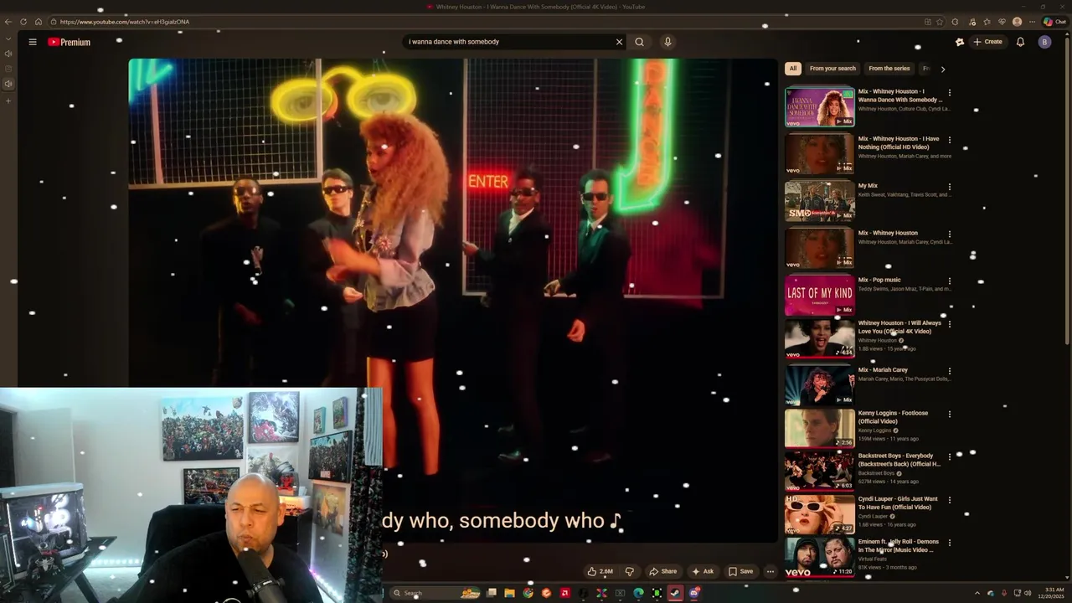This screenshot has width=1072, height=603.
Task: Open the Footloose video thumbnail
Action: [820, 428]
